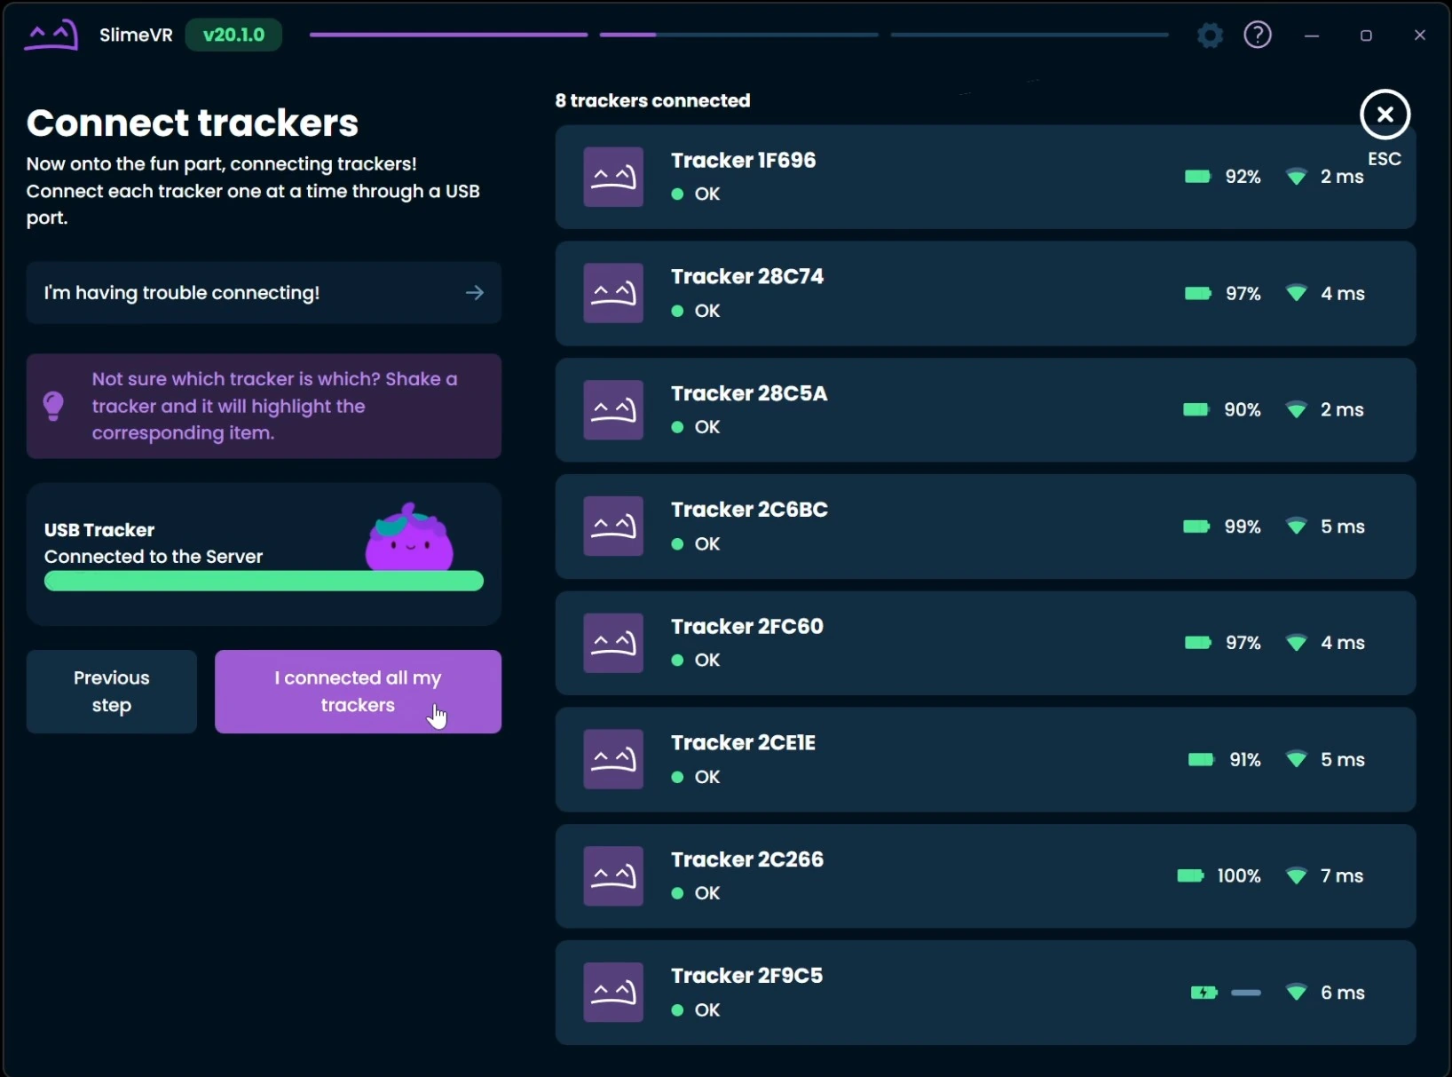This screenshot has width=1452, height=1077.
Task: Click the battery icon of Tracker 2FC60
Action: (x=1198, y=643)
